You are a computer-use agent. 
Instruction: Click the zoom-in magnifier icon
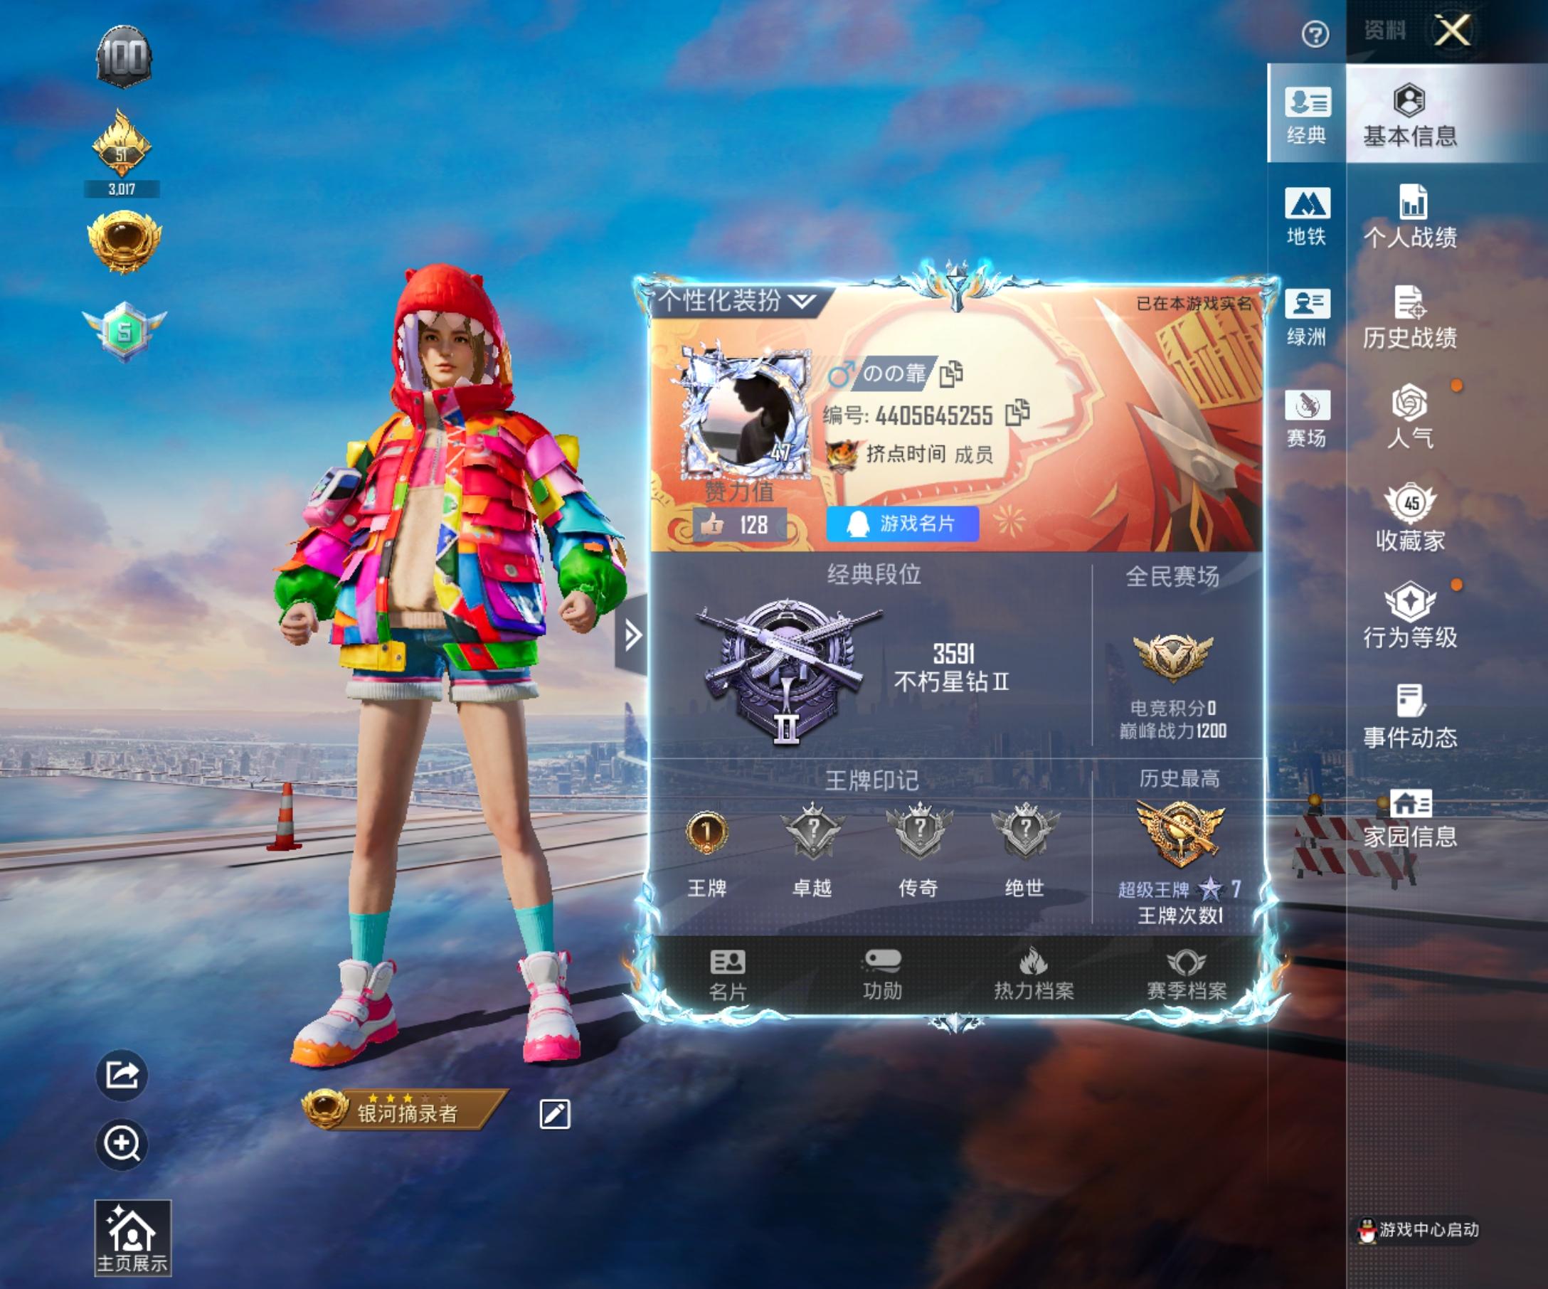coord(122,1145)
